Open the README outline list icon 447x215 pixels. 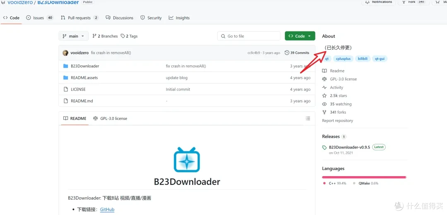coord(308,119)
